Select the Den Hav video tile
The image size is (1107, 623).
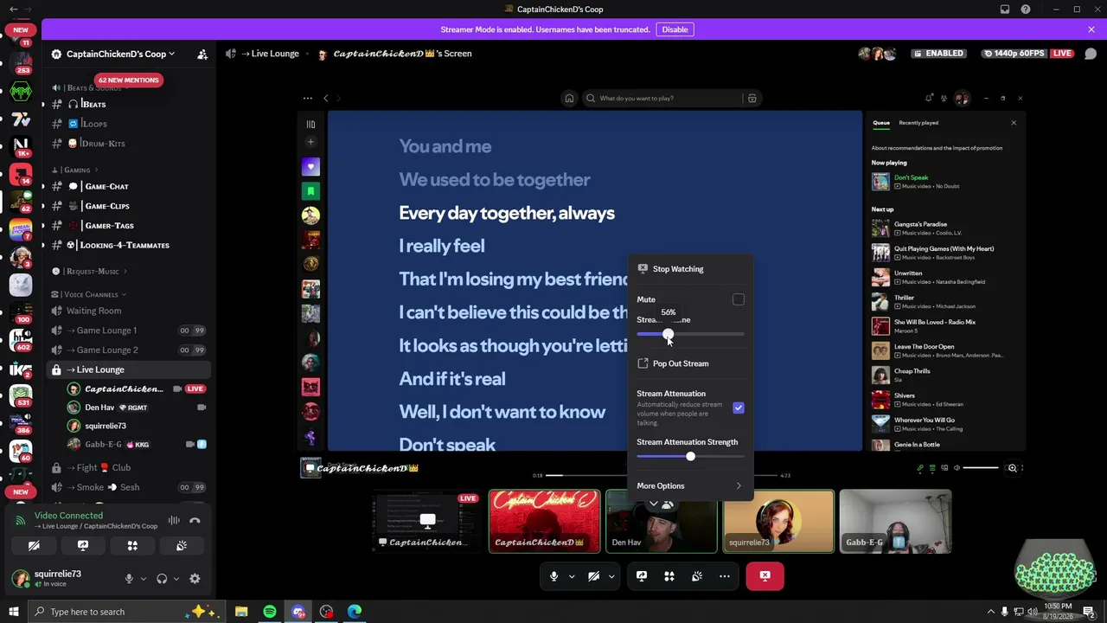coord(662,521)
